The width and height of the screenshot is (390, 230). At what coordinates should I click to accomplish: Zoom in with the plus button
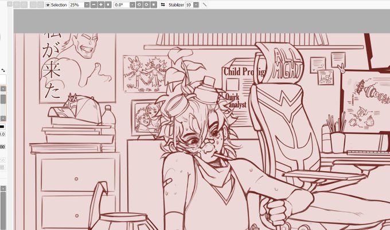tap(101, 5)
